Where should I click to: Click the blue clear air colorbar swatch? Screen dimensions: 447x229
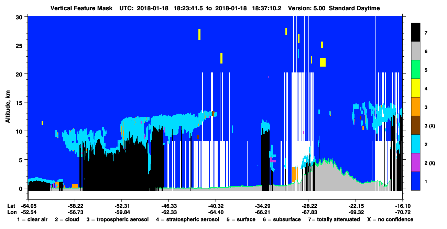(416, 181)
